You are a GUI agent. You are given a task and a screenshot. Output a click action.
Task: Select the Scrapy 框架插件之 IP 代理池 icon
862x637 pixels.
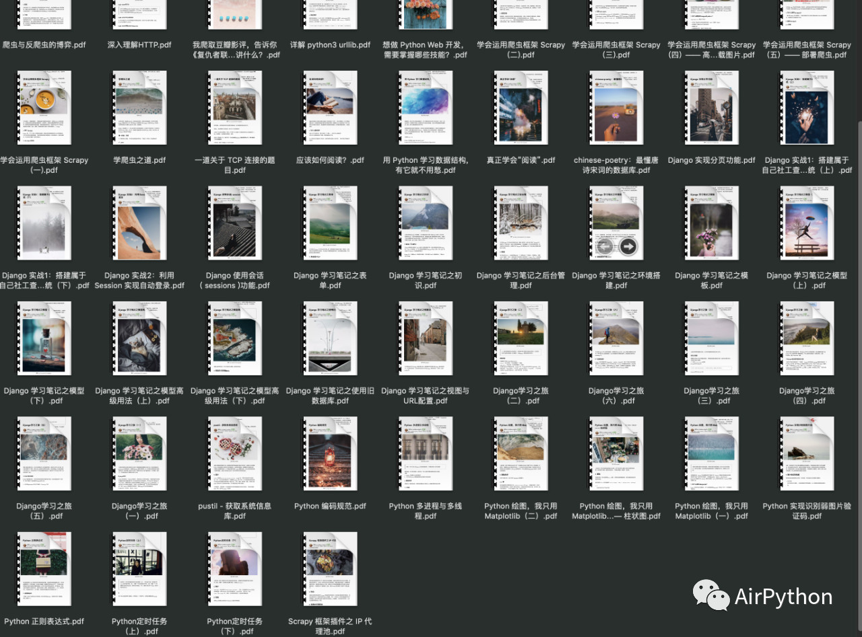[x=331, y=569]
